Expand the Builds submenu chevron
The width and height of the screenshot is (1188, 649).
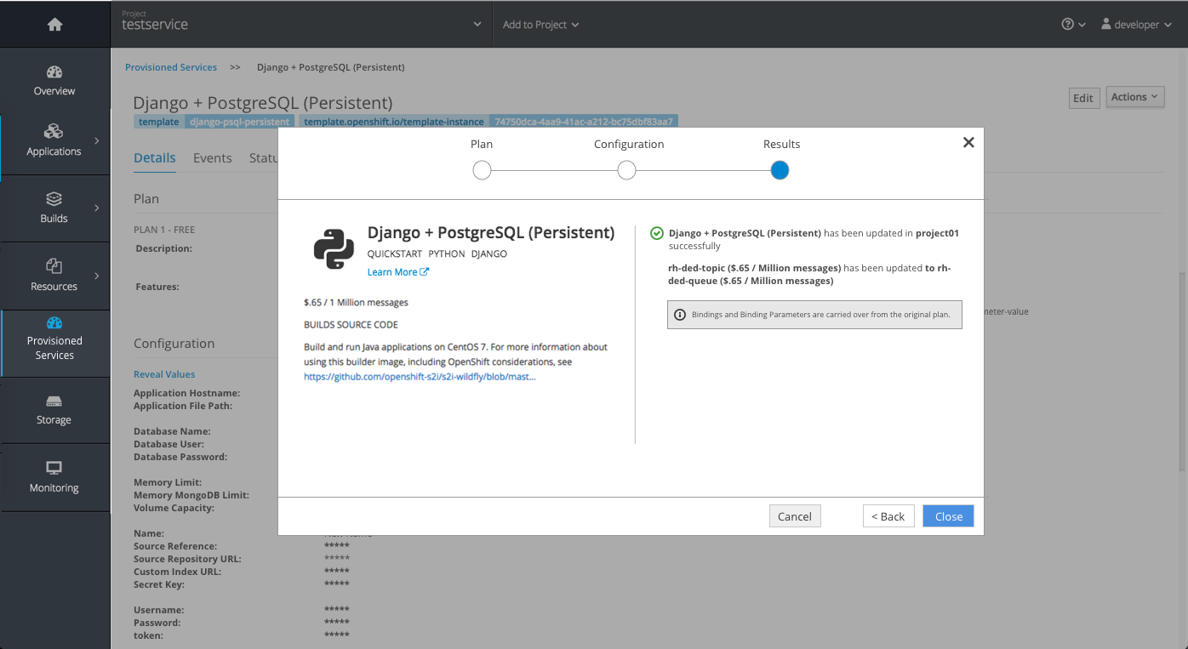pyautogui.click(x=97, y=208)
